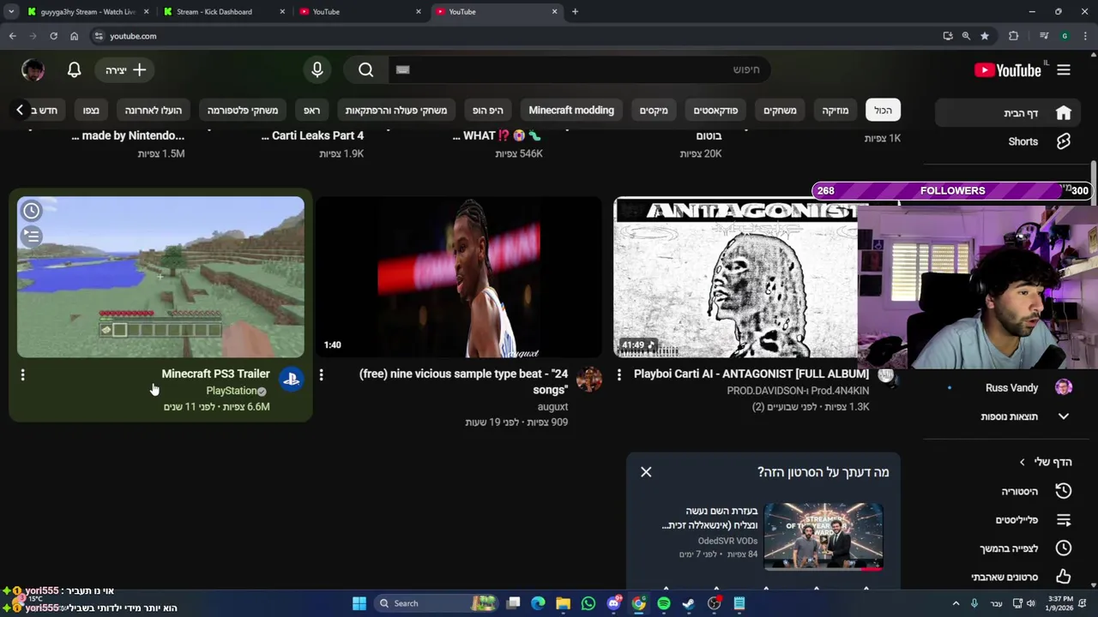
Task: Open the OdedSVR VODs survey video thumbnail
Action: pos(823,536)
